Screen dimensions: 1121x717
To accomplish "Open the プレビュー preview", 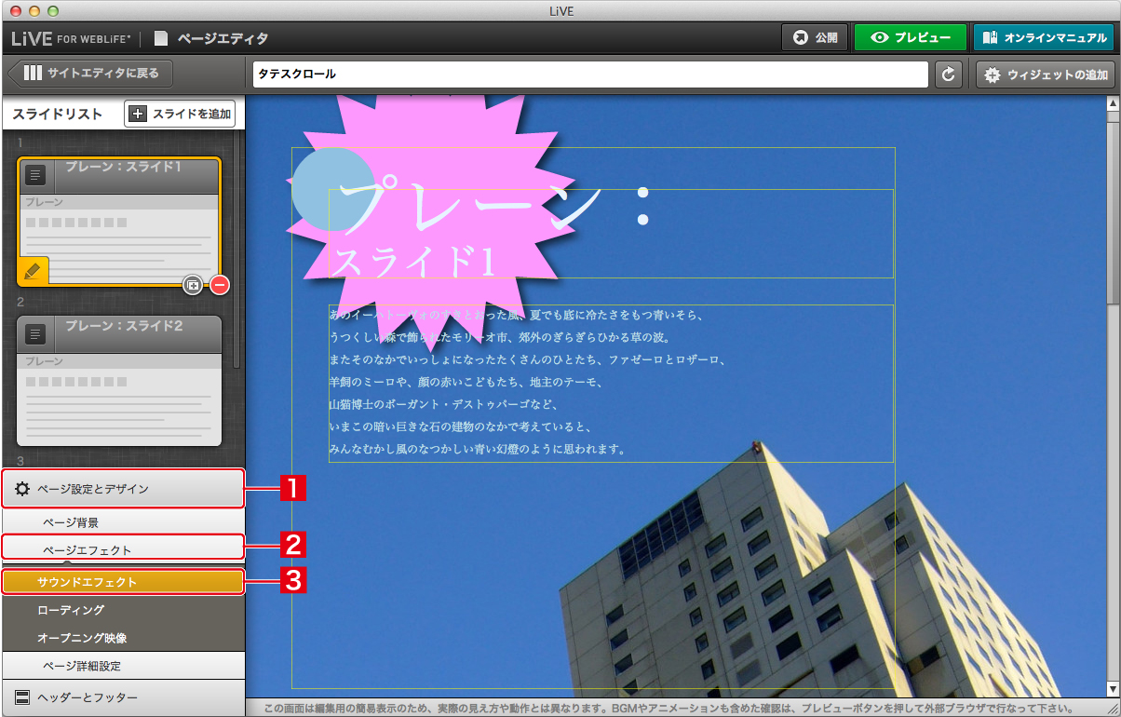I will (911, 38).
